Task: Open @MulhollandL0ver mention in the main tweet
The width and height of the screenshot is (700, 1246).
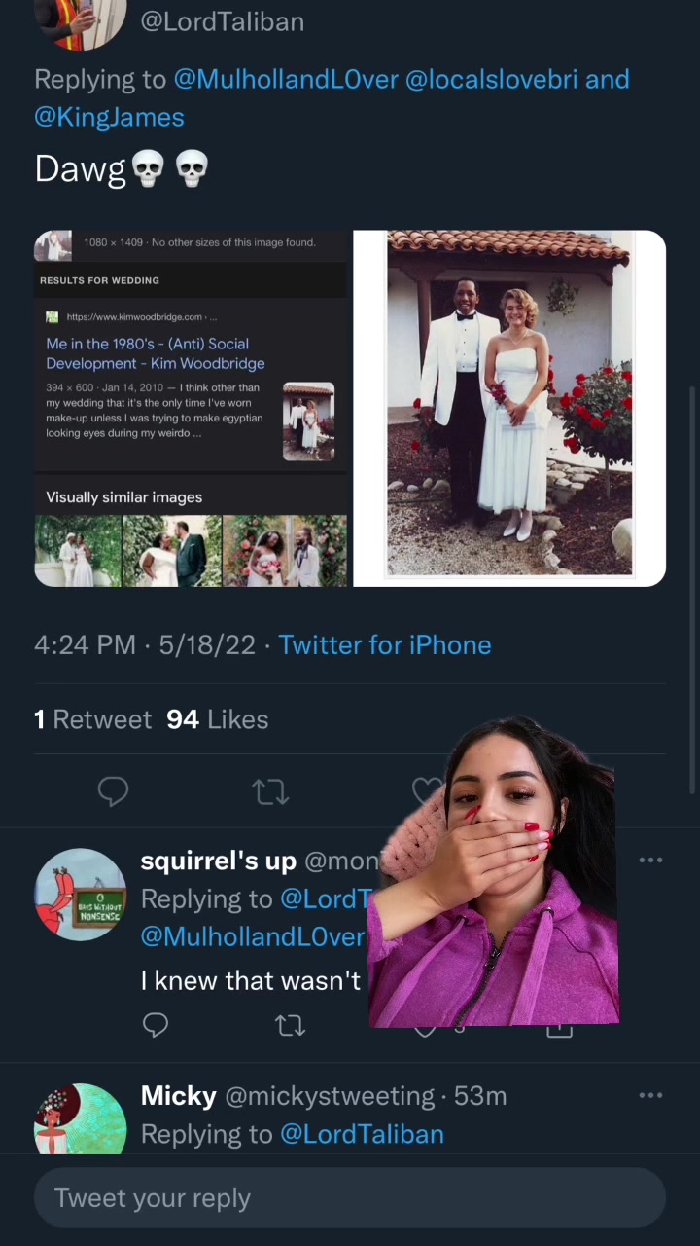Action: click(286, 79)
